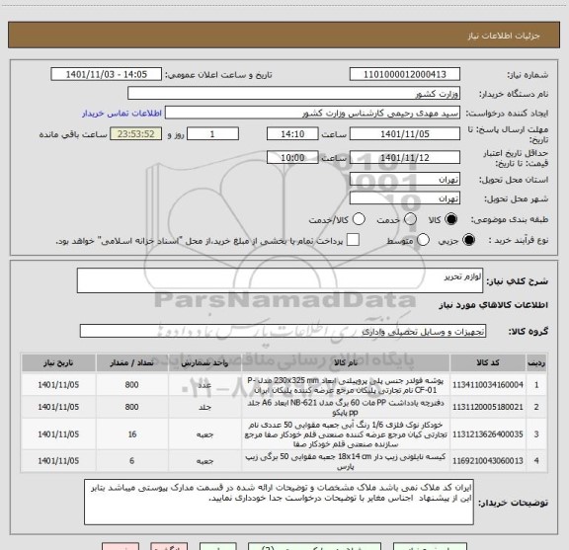
Task: Select the کالا/خدمت radio button
Action: [359, 219]
